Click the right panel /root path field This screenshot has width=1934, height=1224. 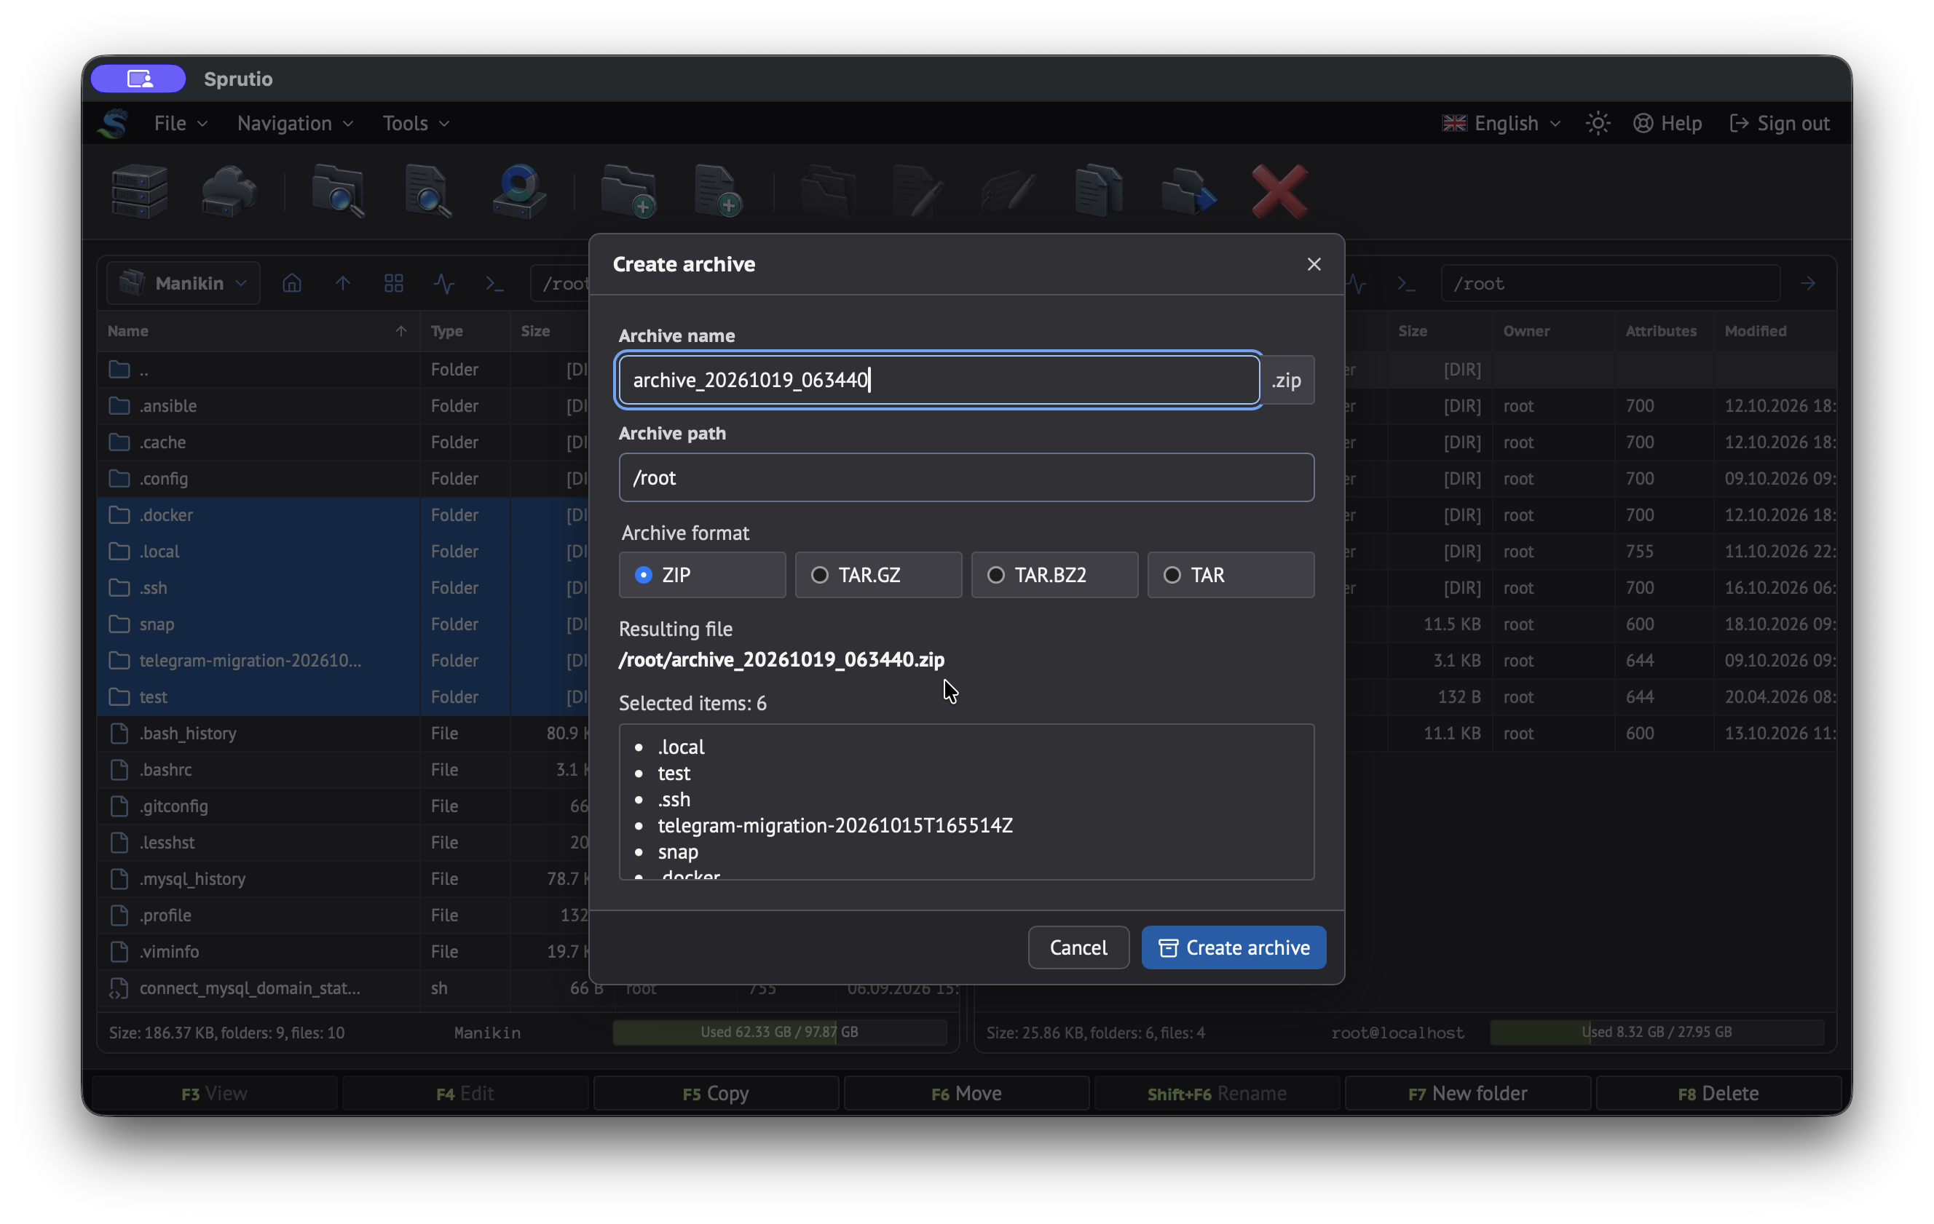[x=1610, y=283]
